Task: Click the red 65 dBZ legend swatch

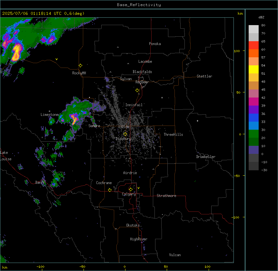Action: coord(253,45)
